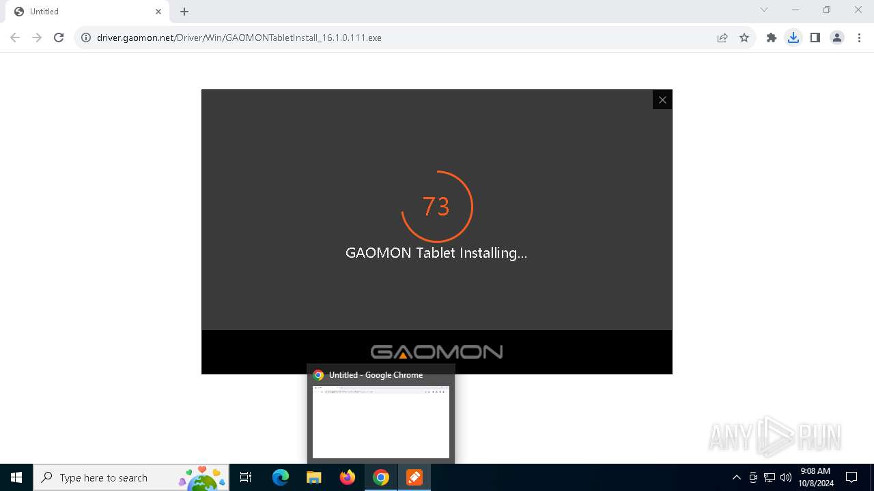View site information icon
874x491 pixels.
[x=86, y=38]
